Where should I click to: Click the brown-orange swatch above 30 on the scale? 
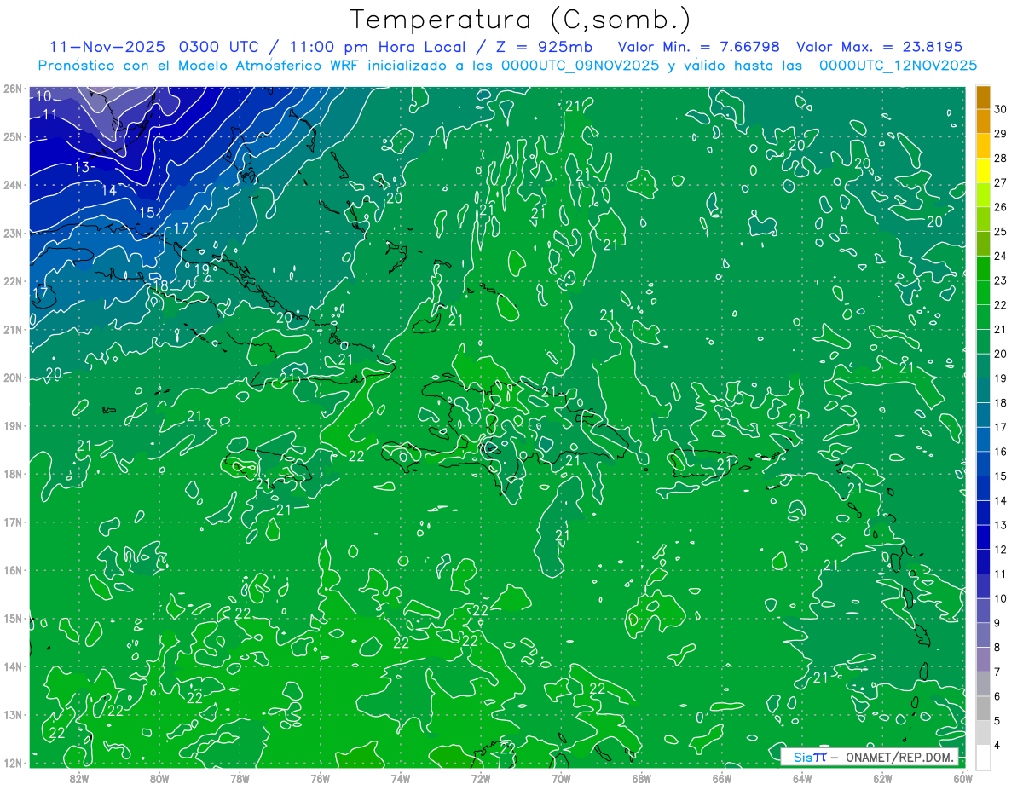[984, 97]
